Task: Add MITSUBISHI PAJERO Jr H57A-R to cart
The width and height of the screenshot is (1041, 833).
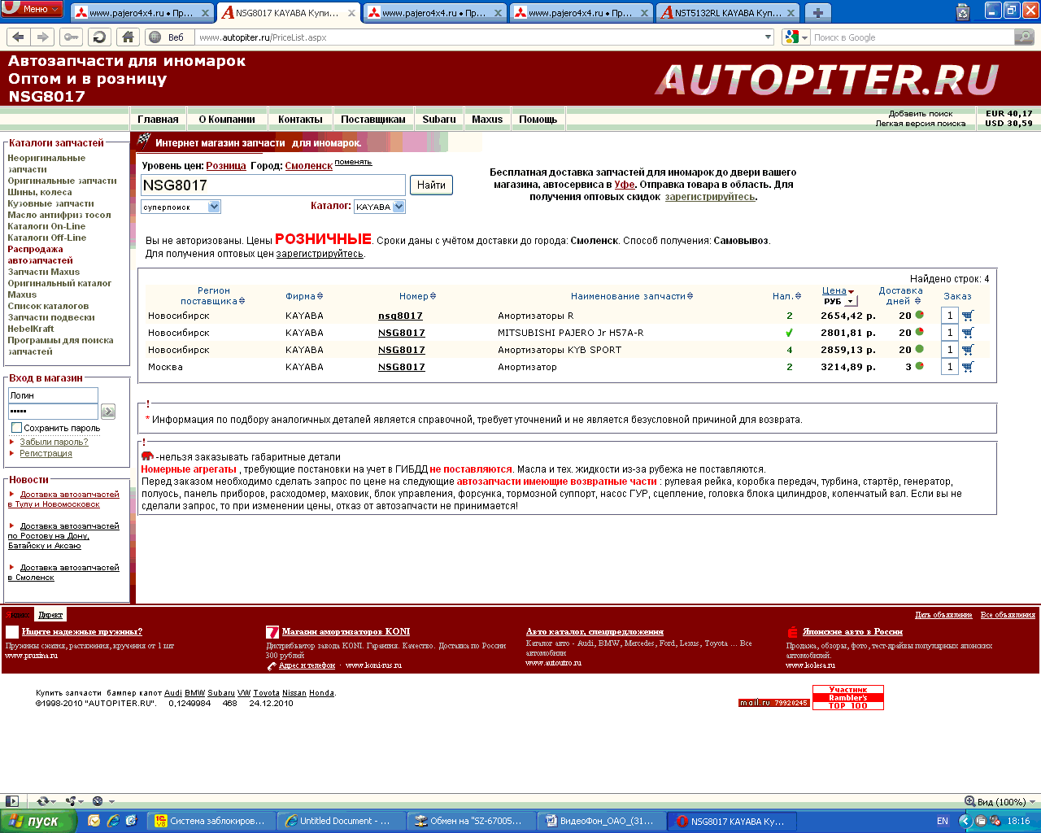Action: [x=968, y=333]
